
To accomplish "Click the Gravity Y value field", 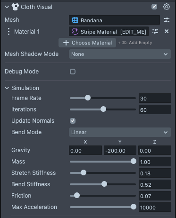I will coord(120,151).
